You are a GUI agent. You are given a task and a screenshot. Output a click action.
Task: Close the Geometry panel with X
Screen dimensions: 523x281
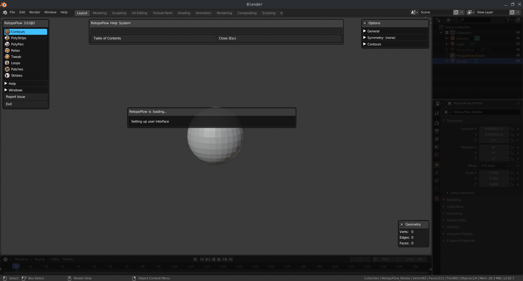402,224
